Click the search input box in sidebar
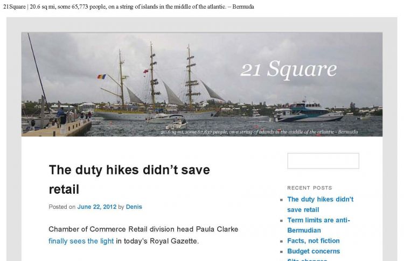404x261 pixels. pyautogui.click(x=323, y=161)
